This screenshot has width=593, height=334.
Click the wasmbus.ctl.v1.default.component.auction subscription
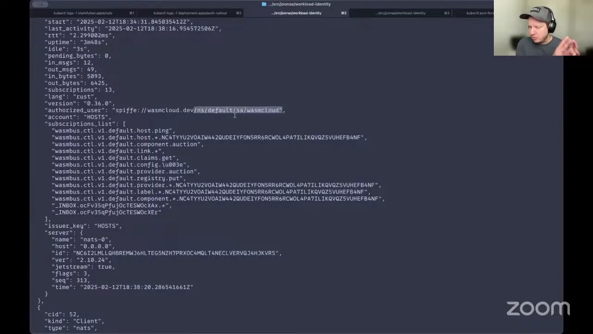click(x=128, y=144)
